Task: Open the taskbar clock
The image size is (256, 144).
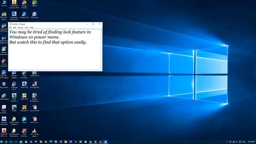Action: pos(251,142)
